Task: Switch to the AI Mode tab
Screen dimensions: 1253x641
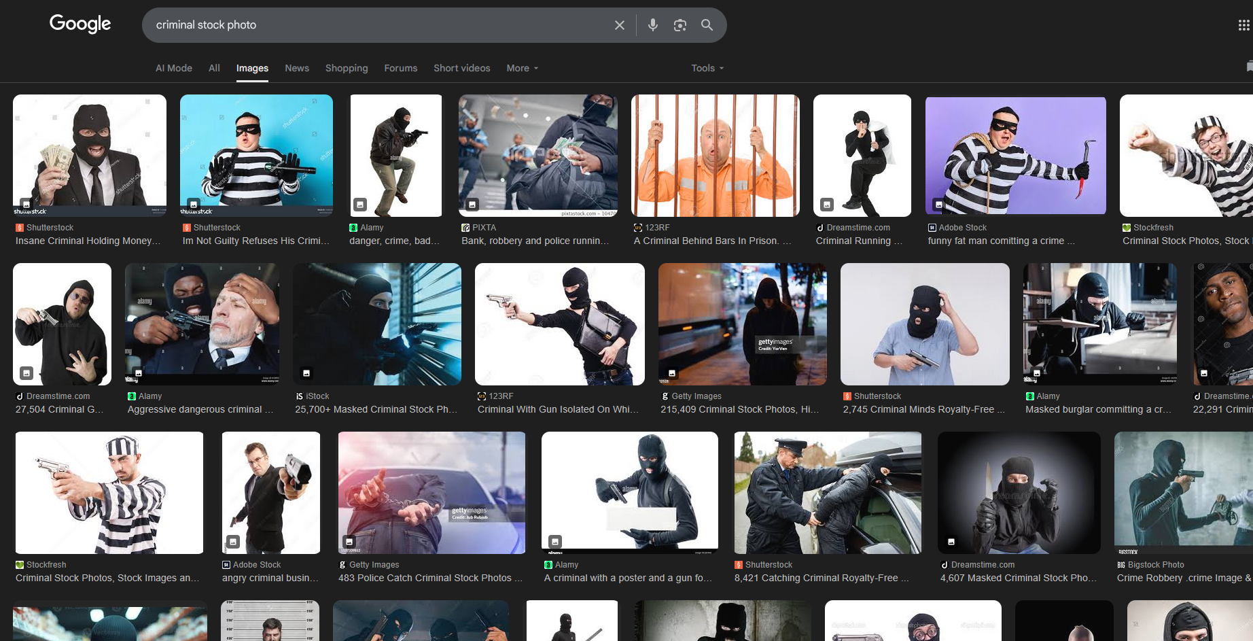Action: pos(174,68)
